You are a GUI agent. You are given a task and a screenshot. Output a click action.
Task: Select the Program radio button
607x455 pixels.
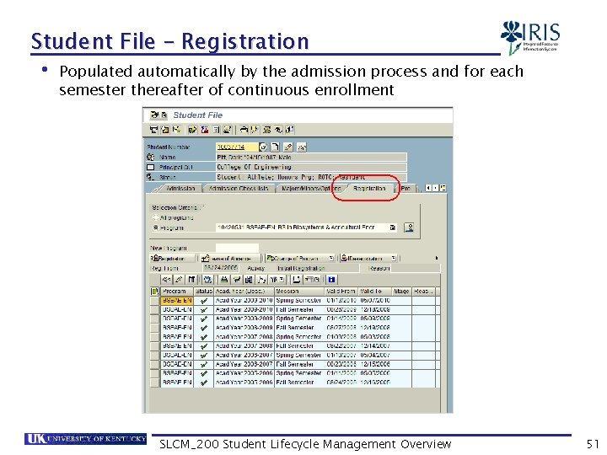click(x=156, y=227)
